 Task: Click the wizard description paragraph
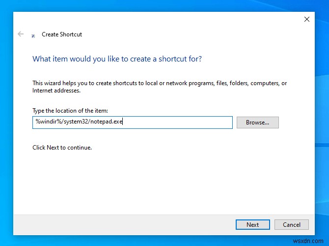pyautogui.click(x=160, y=87)
